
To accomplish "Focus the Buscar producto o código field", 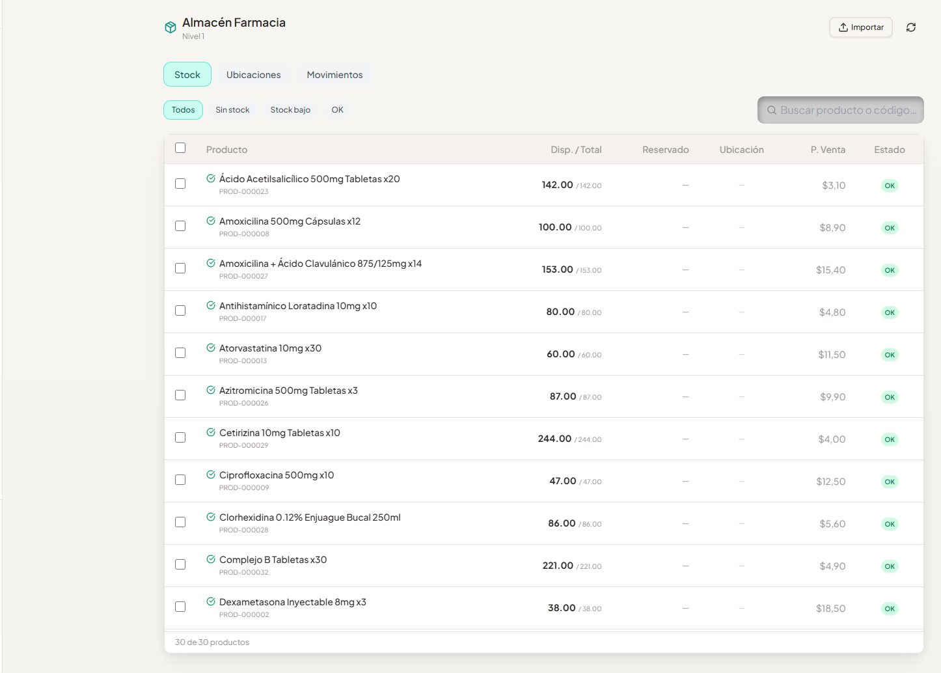I will click(x=840, y=110).
